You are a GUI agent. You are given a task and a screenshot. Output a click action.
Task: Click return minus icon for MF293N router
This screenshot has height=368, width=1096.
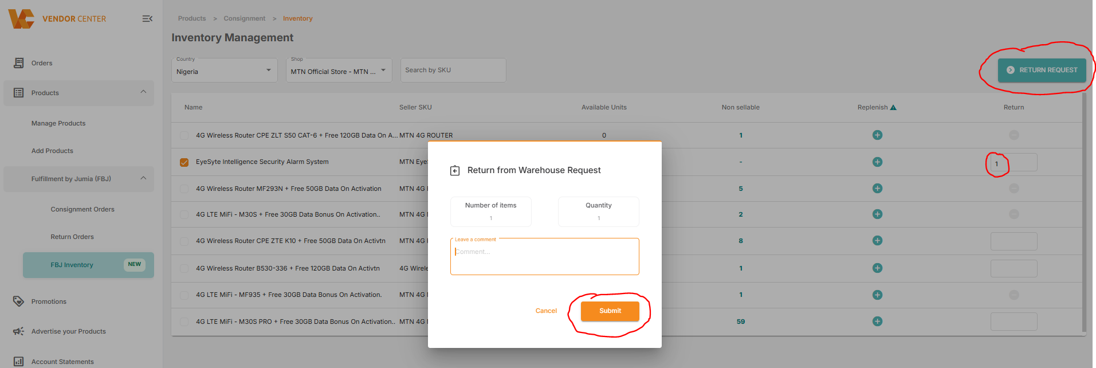1013,189
